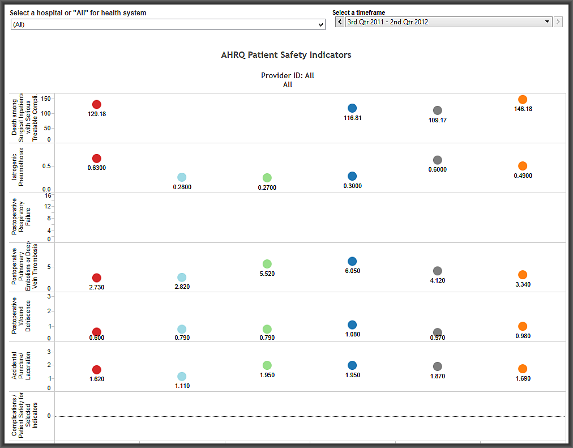Select gray dot valued 109.17
Image resolution: width=573 pixels, height=448 pixels.
click(x=438, y=110)
